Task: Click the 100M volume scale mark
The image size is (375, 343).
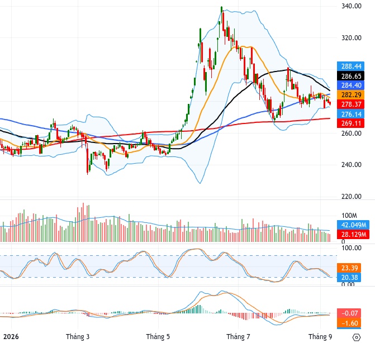Action: tap(349, 216)
